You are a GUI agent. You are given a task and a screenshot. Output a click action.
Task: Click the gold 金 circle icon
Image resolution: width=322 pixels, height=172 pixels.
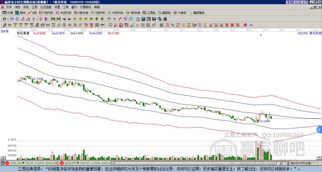183,25
